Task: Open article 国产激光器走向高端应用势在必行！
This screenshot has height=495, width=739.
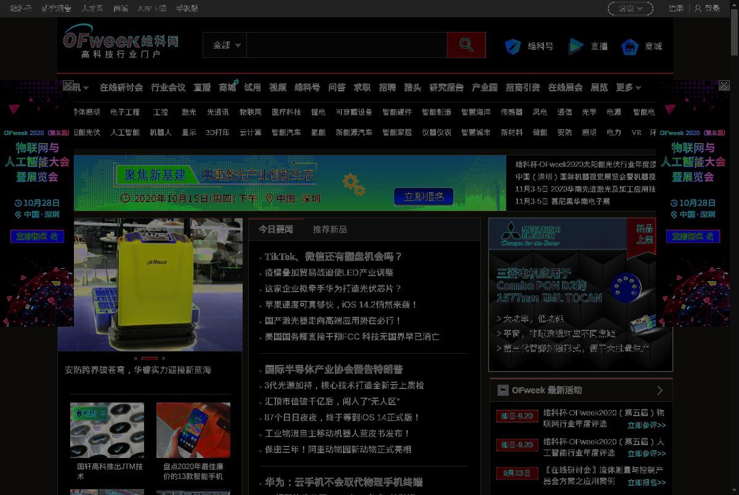Action: click(333, 321)
